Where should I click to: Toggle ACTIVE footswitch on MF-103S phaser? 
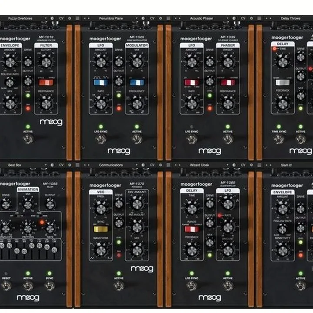tap(228, 139)
